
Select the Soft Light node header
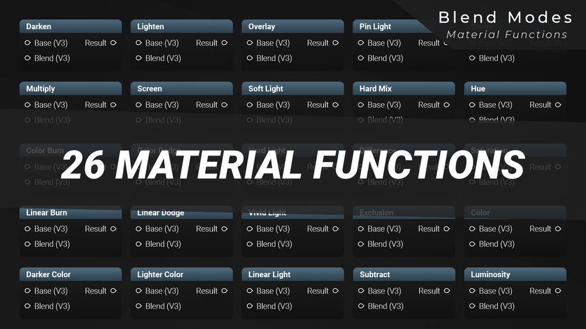point(293,89)
